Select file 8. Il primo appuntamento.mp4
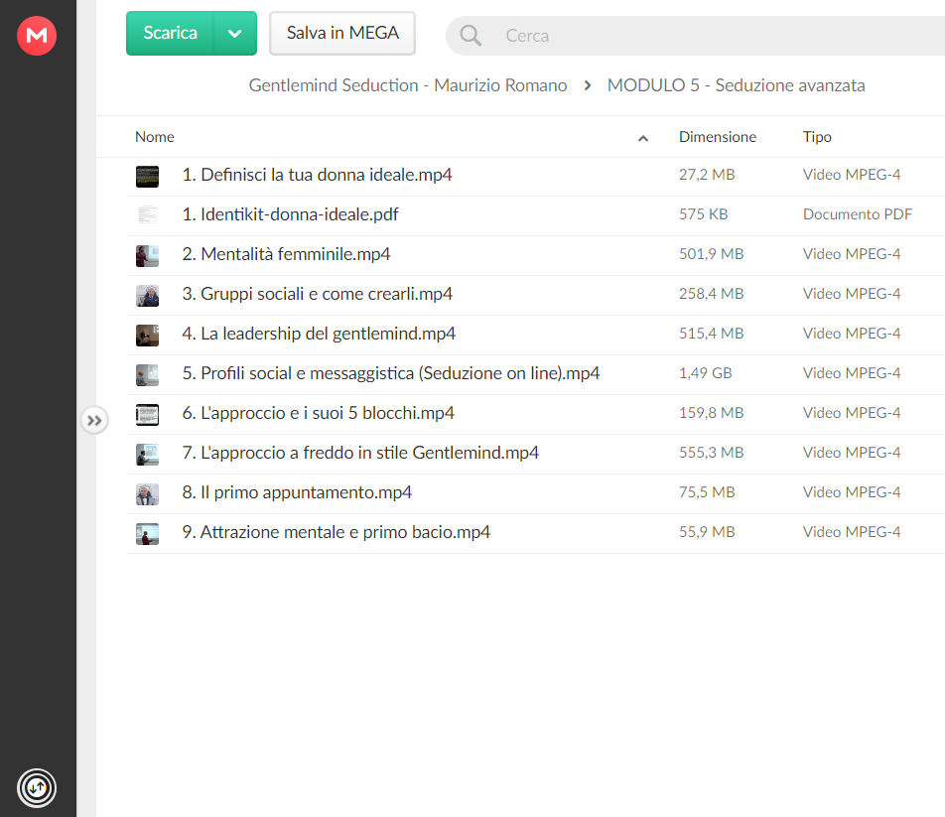 [x=297, y=492]
